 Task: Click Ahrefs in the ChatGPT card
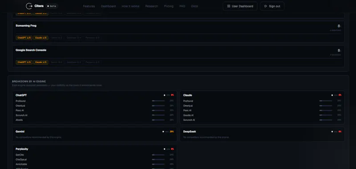19,120
